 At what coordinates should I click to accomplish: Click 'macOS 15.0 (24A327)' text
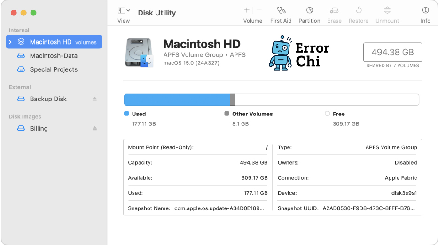pos(191,63)
